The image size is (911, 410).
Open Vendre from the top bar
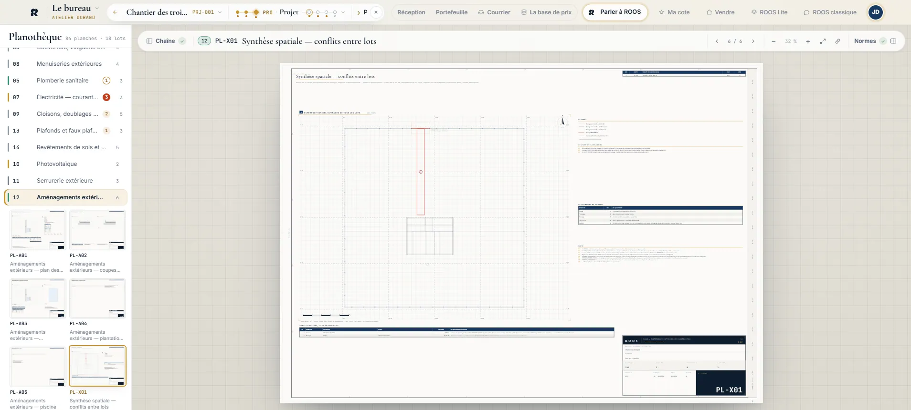coord(720,12)
